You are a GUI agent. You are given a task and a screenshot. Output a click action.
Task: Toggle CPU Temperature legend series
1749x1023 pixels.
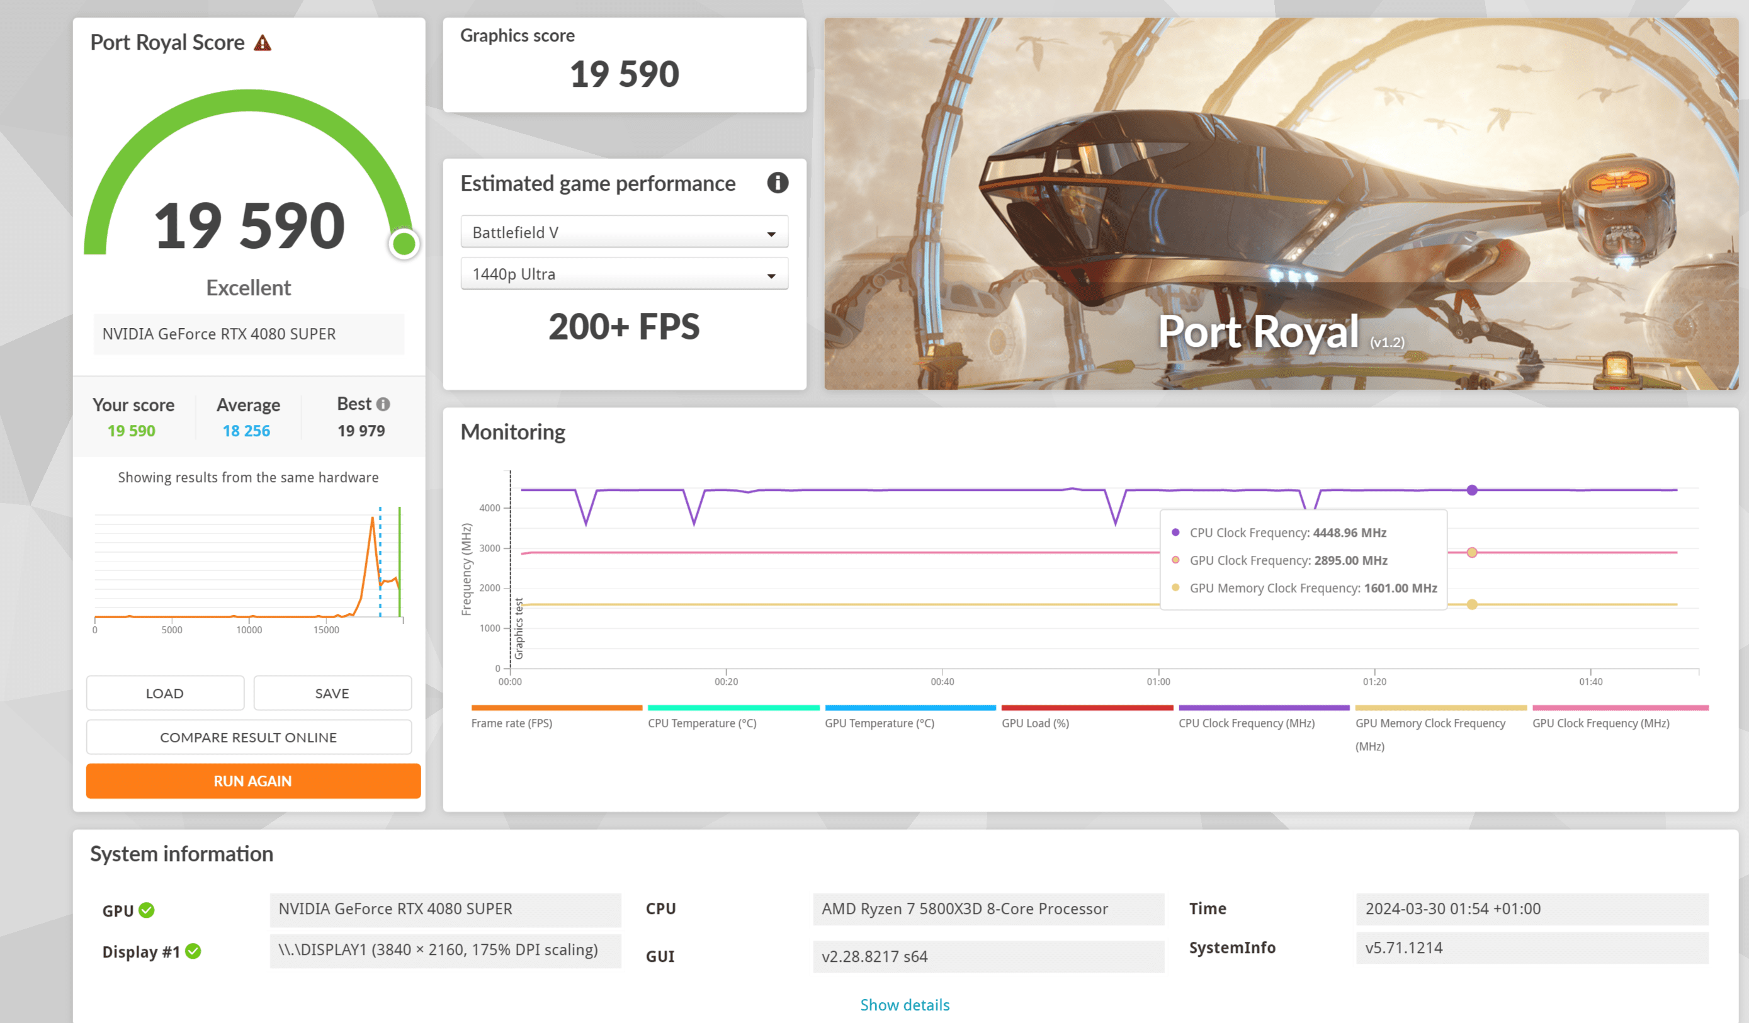coord(702,723)
